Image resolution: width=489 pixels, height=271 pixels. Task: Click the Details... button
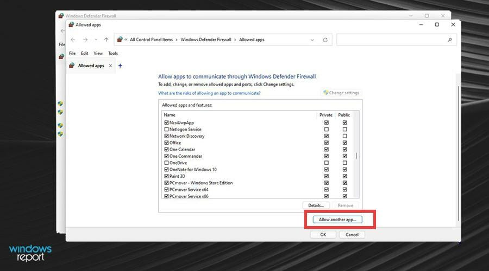click(x=316, y=205)
